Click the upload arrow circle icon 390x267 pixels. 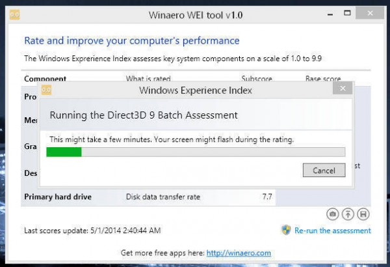[348, 214]
